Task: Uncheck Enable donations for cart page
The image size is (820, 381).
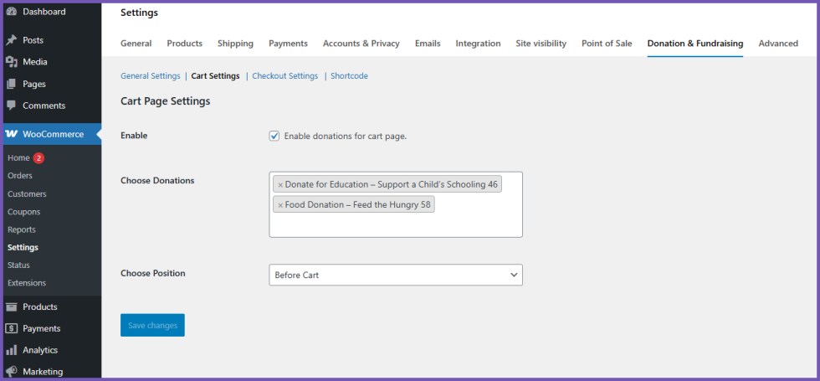Action: pos(274,136)
